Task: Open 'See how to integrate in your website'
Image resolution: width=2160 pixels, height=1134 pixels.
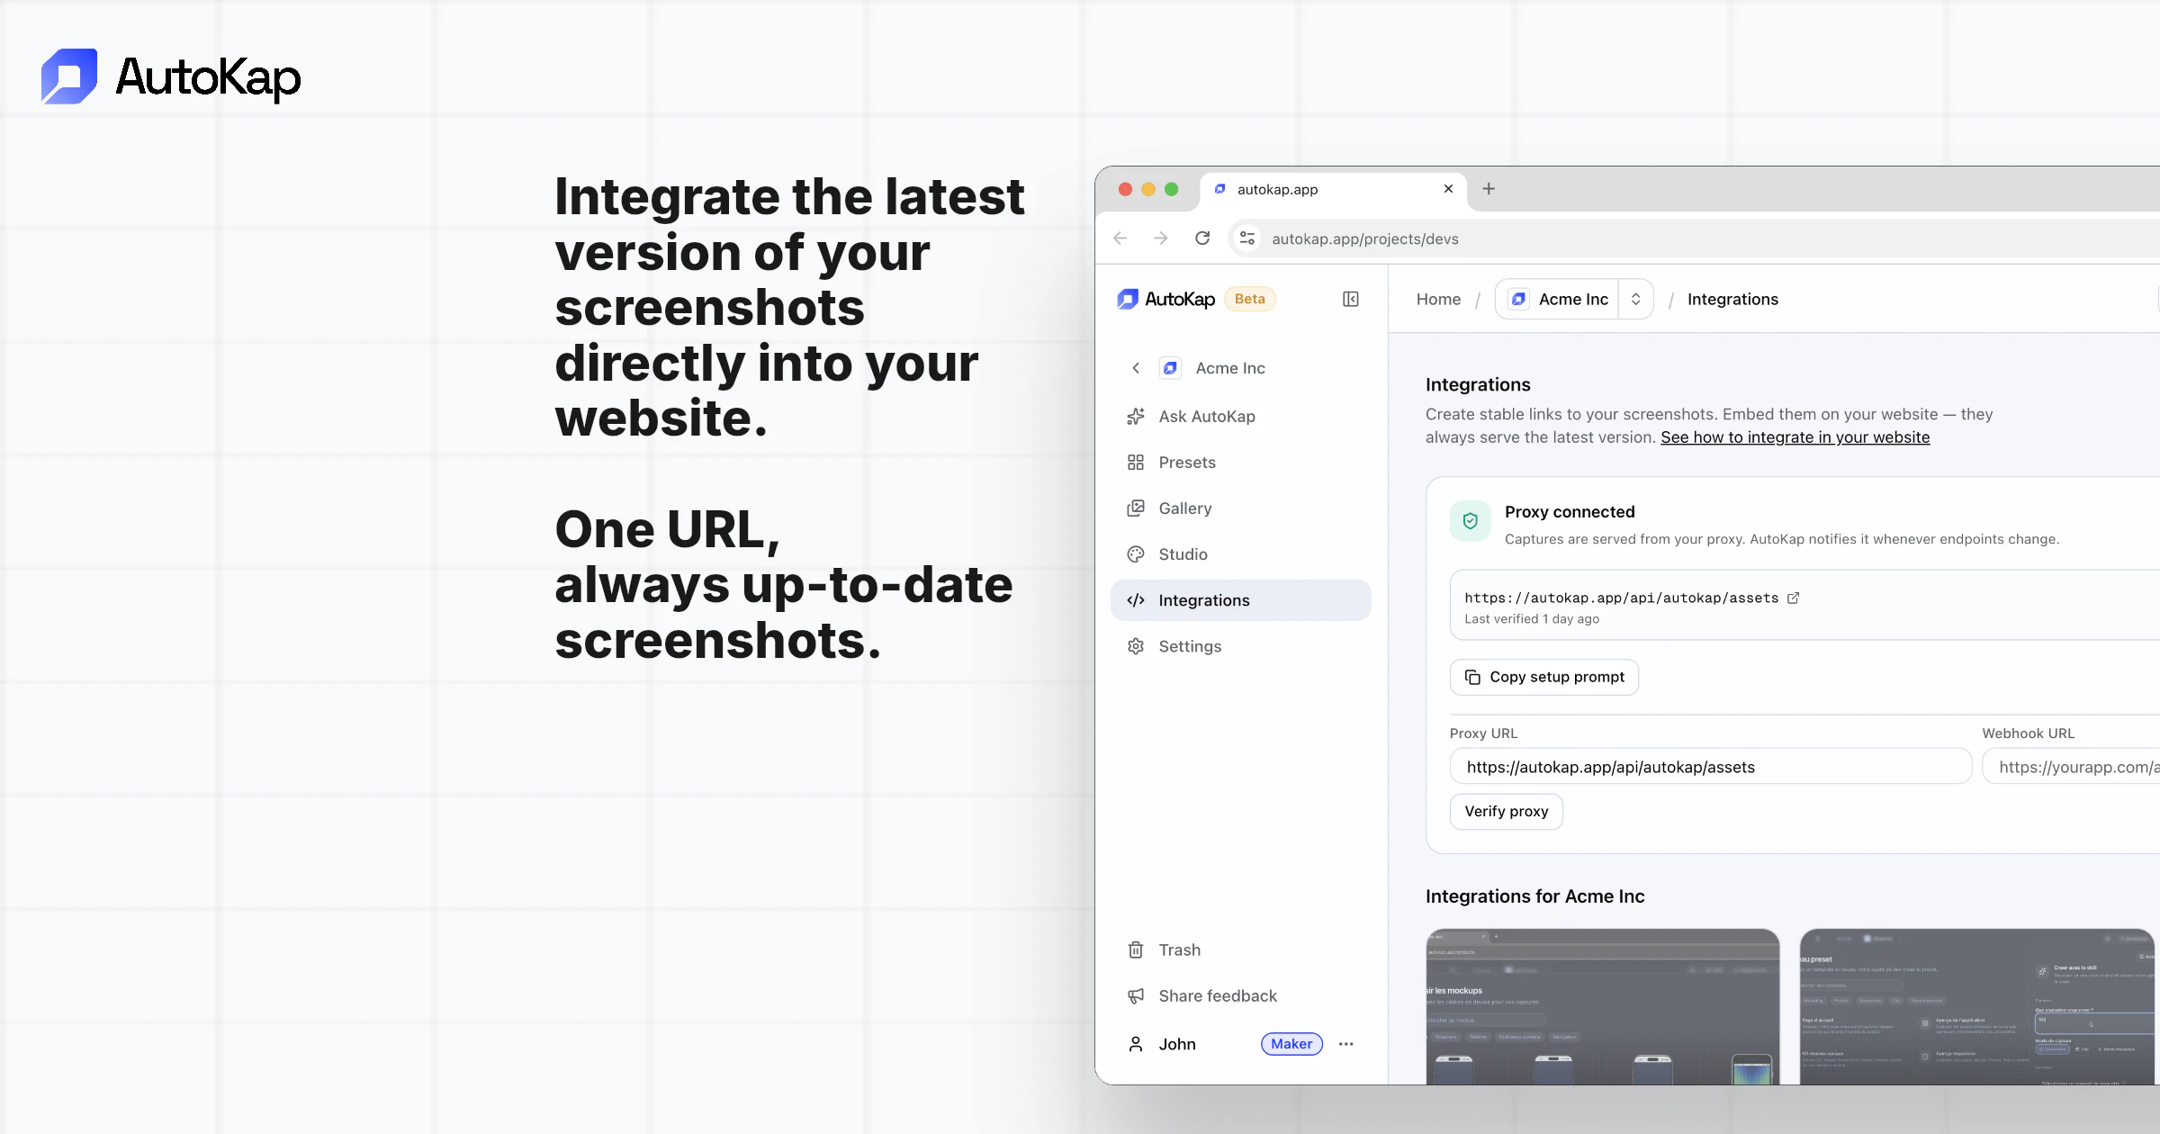Action: pos(1794,437)
